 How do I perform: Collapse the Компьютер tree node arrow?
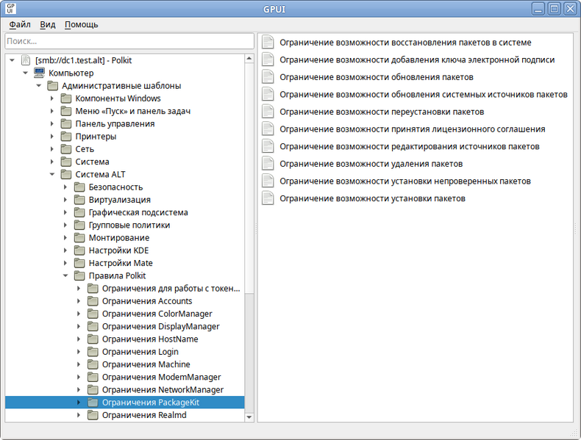(x=26, y=73)
